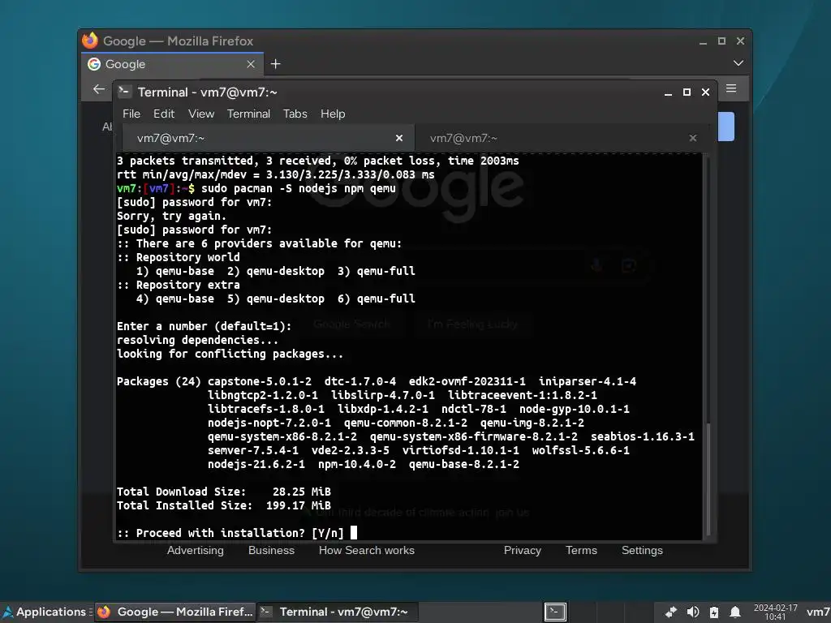Switch to Firefox via taskbar button
This screenshot has height=623, width=831.
coord(175,612)
